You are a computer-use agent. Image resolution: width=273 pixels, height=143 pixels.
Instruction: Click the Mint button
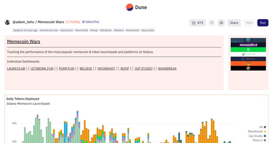249,23
